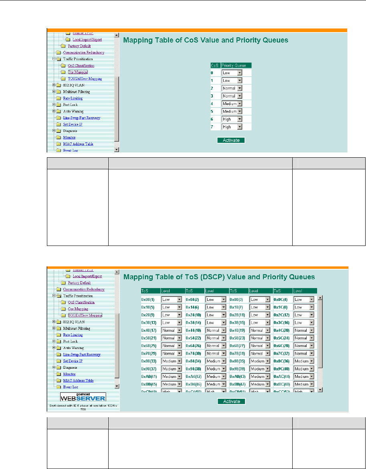This screenshot has height=469, width=366.
Task: Expand Multicast Filtering node on CoS mapping page
Action: [x=54, y=91]
